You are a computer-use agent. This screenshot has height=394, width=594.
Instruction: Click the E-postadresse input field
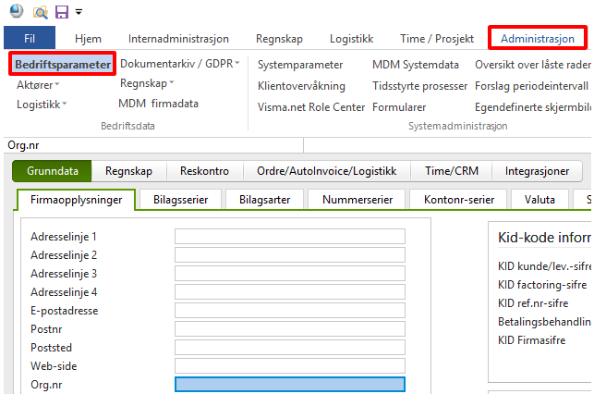pyautogui.click(x=289, y=312)
